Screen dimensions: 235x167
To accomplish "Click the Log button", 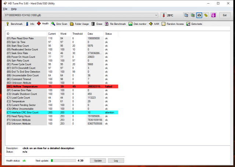I will tap(116, 160).
